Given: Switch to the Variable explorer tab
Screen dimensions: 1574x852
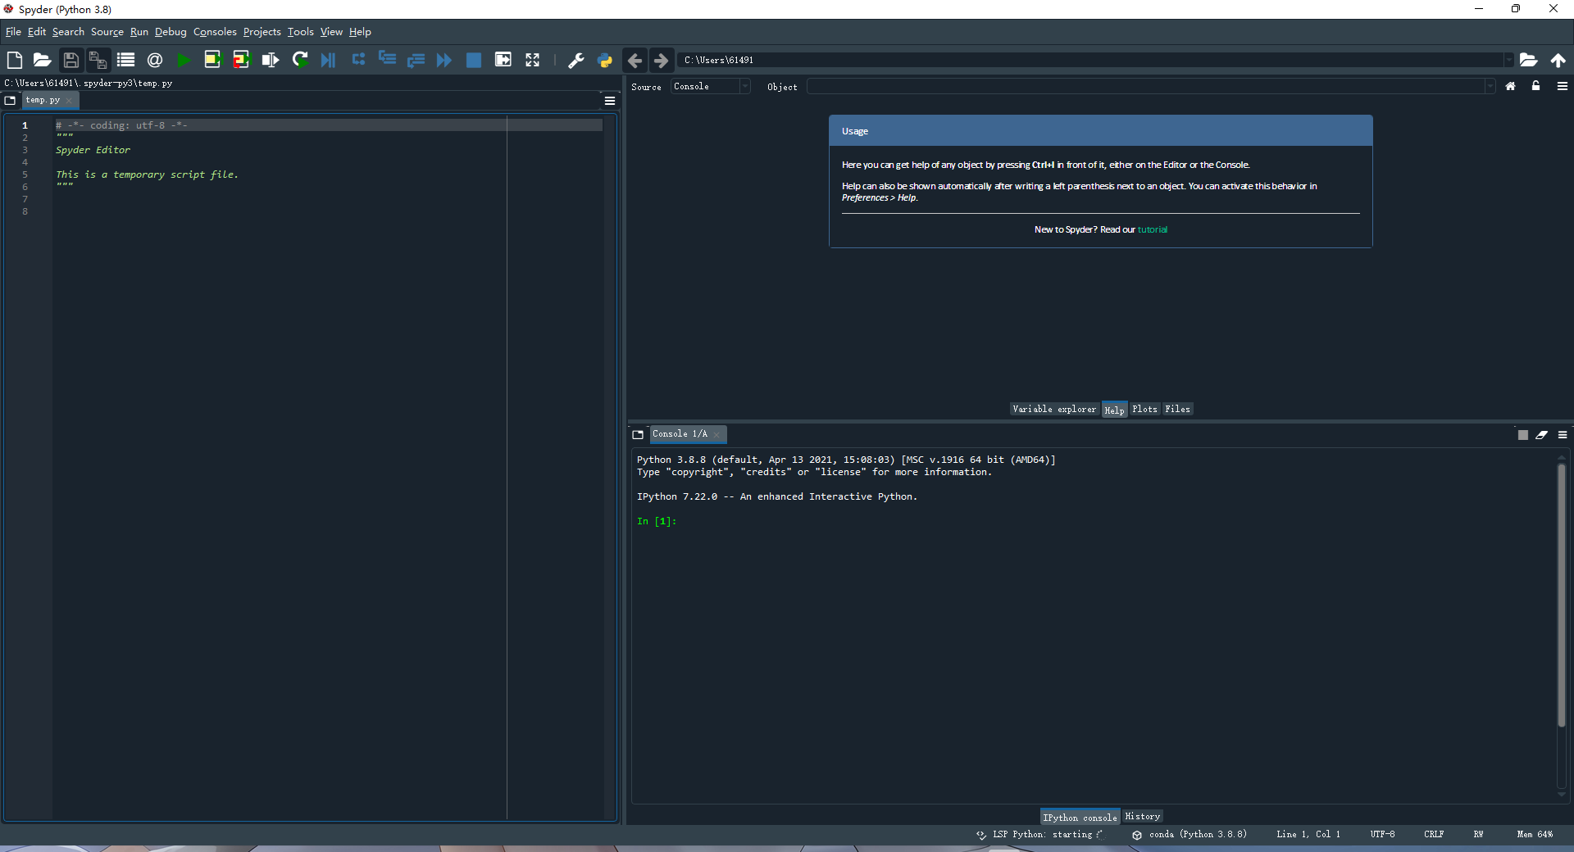Looking at the screenshot, I should 1053,409.
